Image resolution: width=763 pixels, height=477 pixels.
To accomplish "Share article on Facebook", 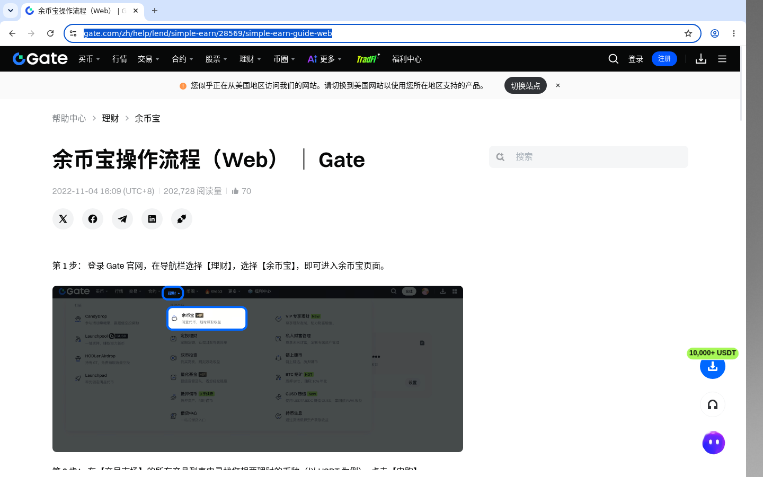I will 93,219.
